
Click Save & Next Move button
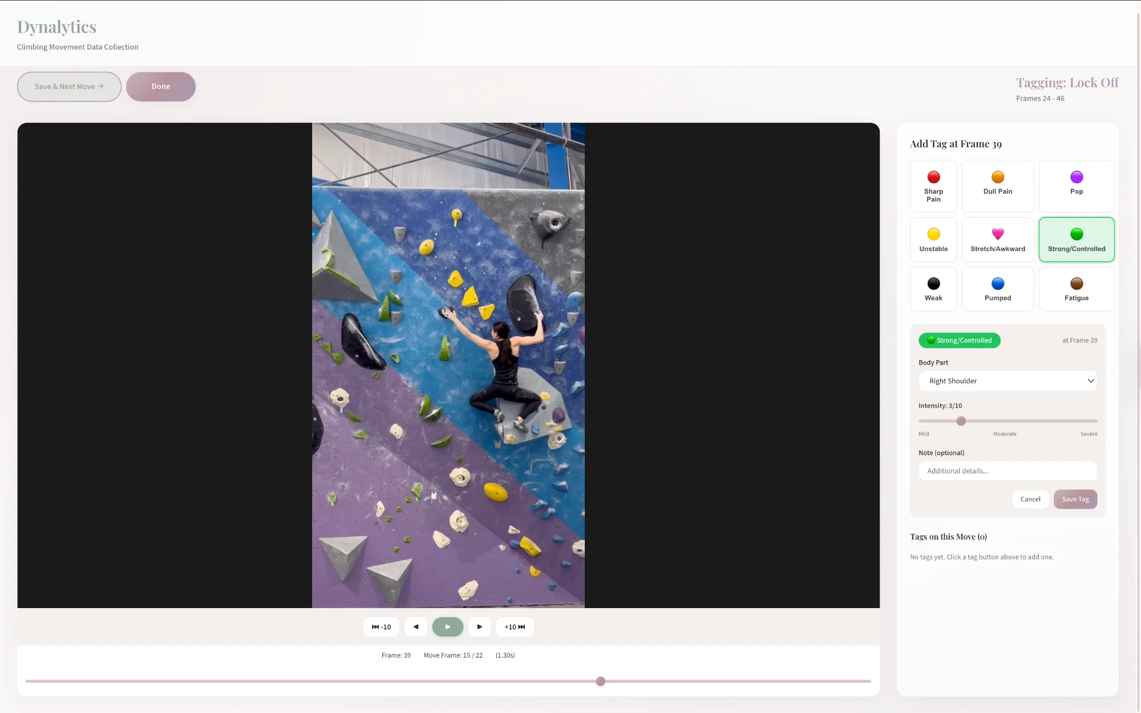(x=69, y=87)
